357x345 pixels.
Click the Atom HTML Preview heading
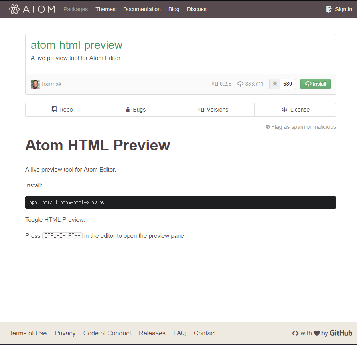pos(97,145)
